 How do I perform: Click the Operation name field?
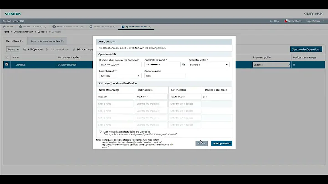tap(165, 76)
